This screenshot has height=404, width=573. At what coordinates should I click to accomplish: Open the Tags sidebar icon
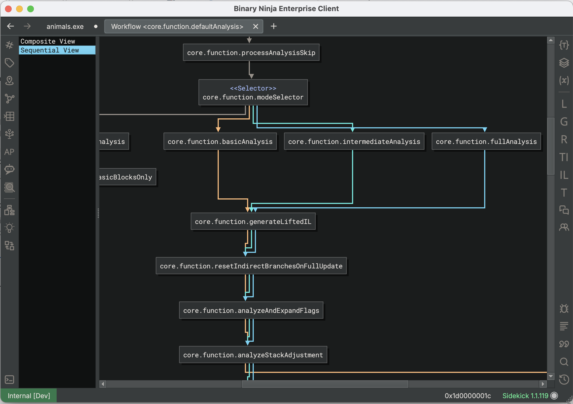click(x=9, y=63)
